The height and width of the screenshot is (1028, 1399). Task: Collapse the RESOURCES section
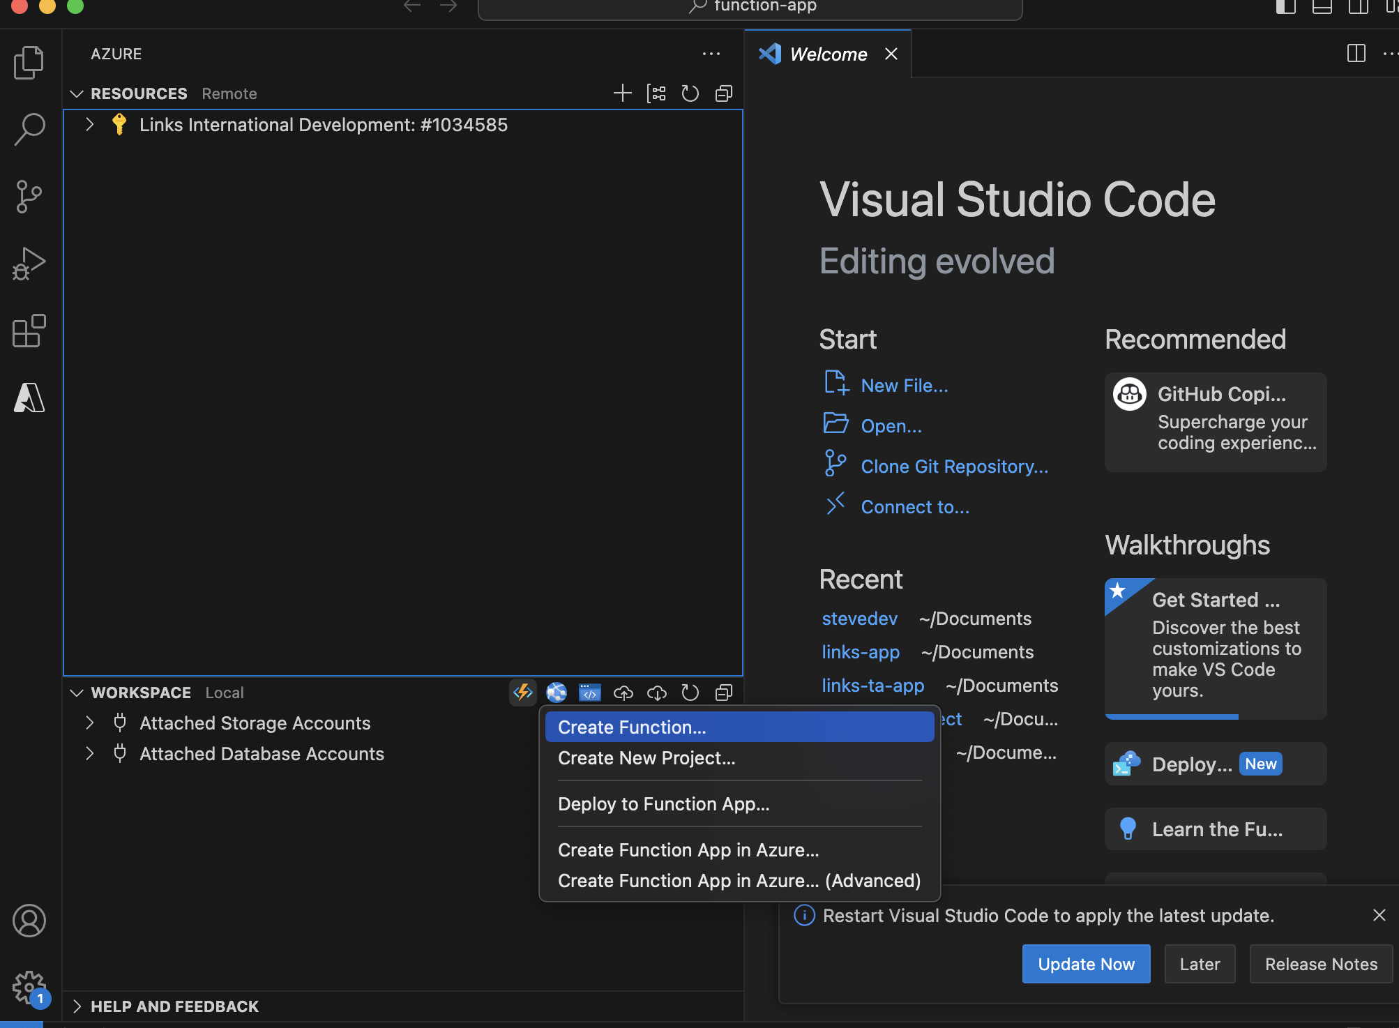(x=77, y=93)
